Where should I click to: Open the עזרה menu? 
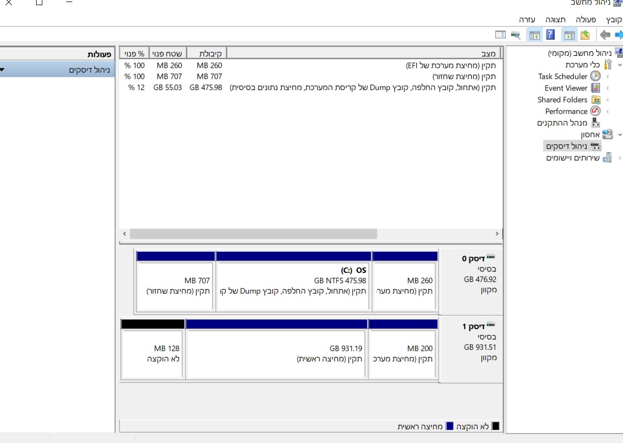[527, 20]
